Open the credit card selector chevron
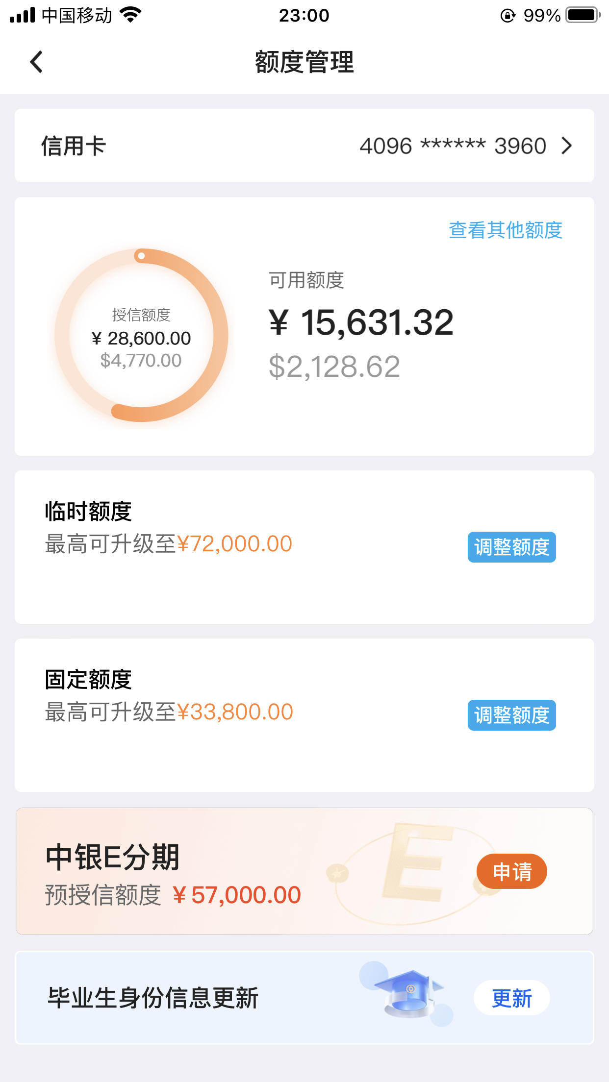This screenshot has width=609, height=1082. point(567,146)
